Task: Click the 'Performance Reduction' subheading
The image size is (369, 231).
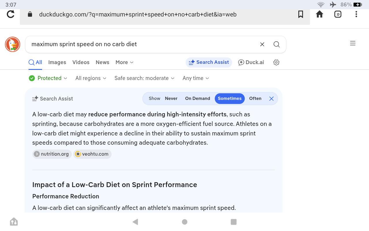Action: tap(66, 196)
